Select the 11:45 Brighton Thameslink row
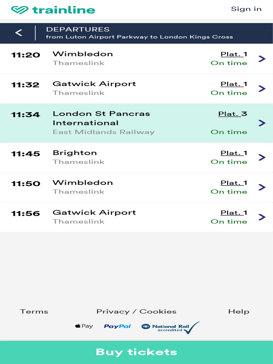Screen dimensions: 273x364 click(136, 157)
